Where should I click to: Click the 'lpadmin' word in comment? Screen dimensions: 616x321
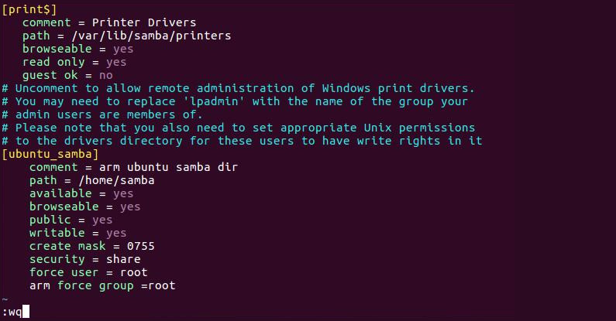[x=214, y=101]
